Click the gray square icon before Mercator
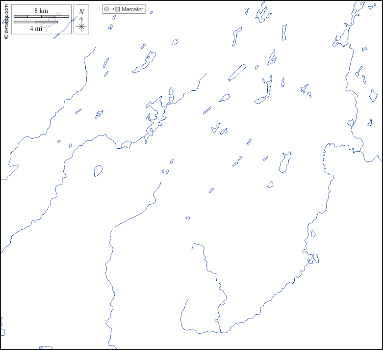 click(117, 9)
